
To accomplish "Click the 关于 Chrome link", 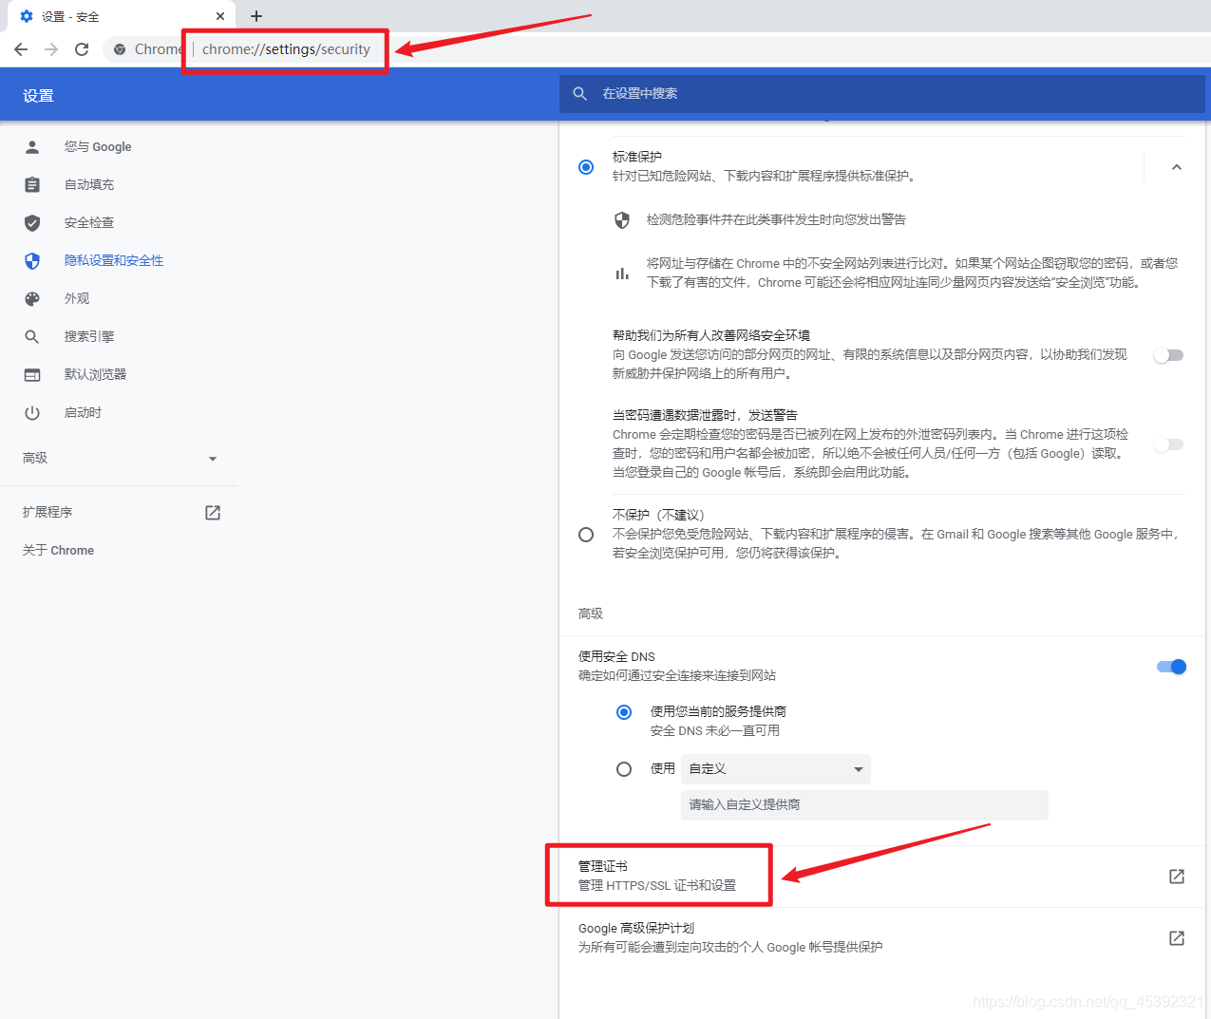I will (x=57, y=550).
